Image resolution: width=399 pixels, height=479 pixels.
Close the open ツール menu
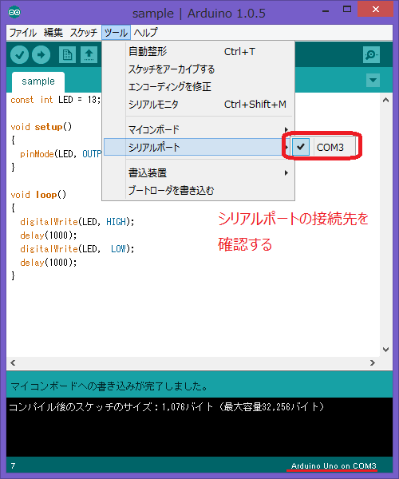point(116,33)
